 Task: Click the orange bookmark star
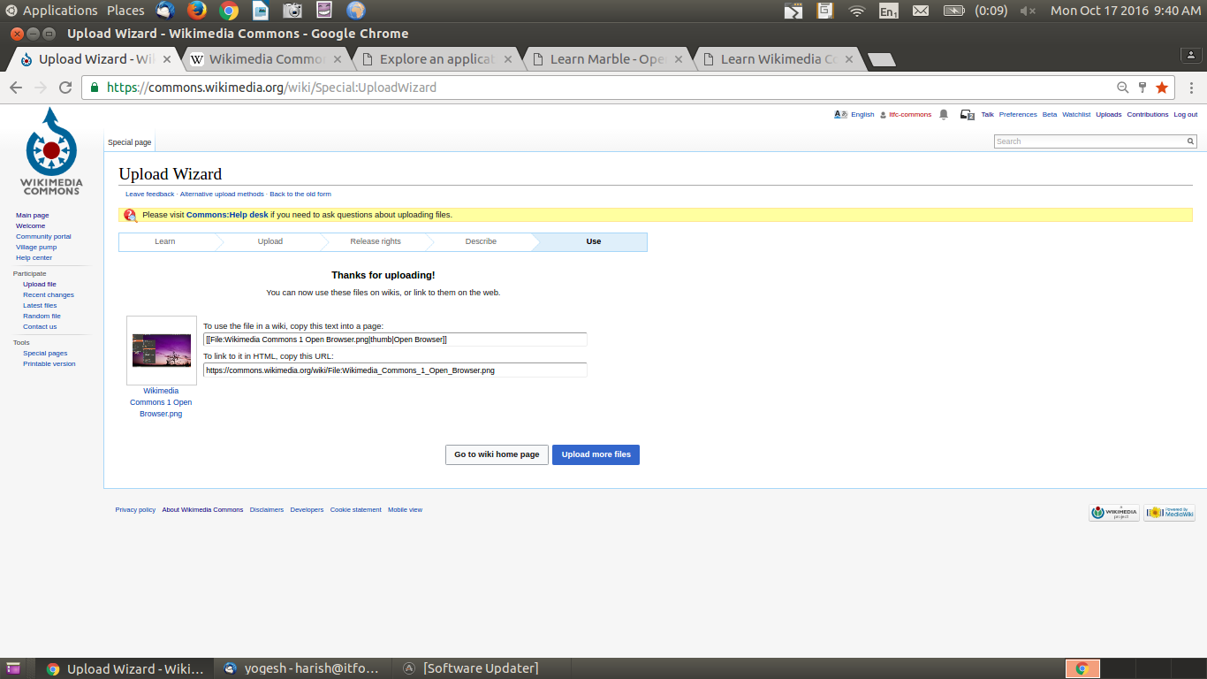pyautogui.click(x=1162, y=88)
